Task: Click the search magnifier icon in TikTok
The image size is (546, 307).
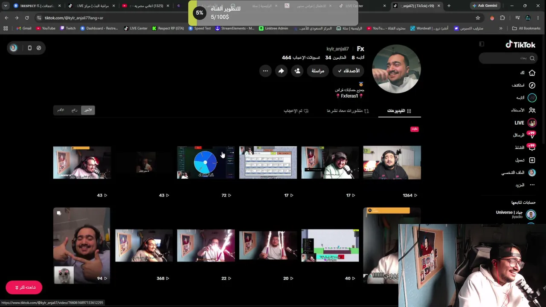Action: [x=532, y=58]
